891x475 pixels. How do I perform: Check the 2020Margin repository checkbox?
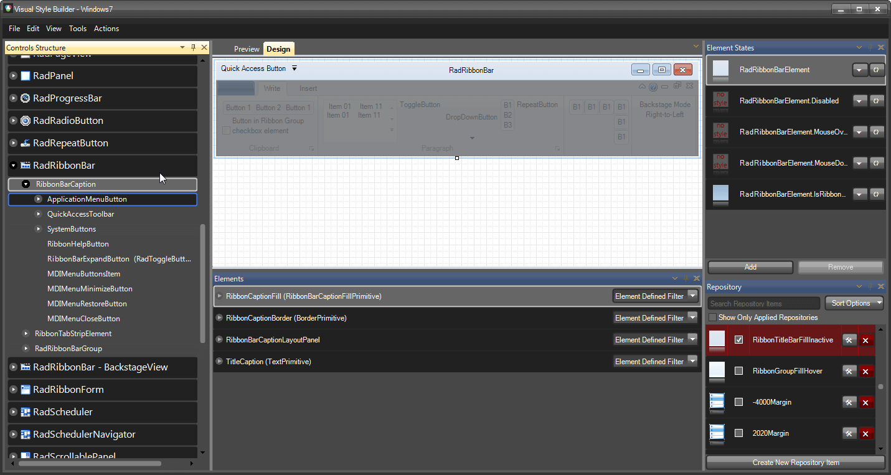[738, 433]
